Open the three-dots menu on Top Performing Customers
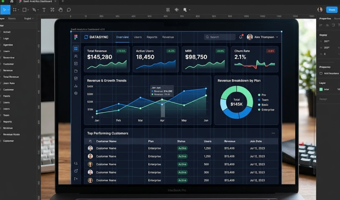This screenshot has width=340, height=200. click(273, 133)
